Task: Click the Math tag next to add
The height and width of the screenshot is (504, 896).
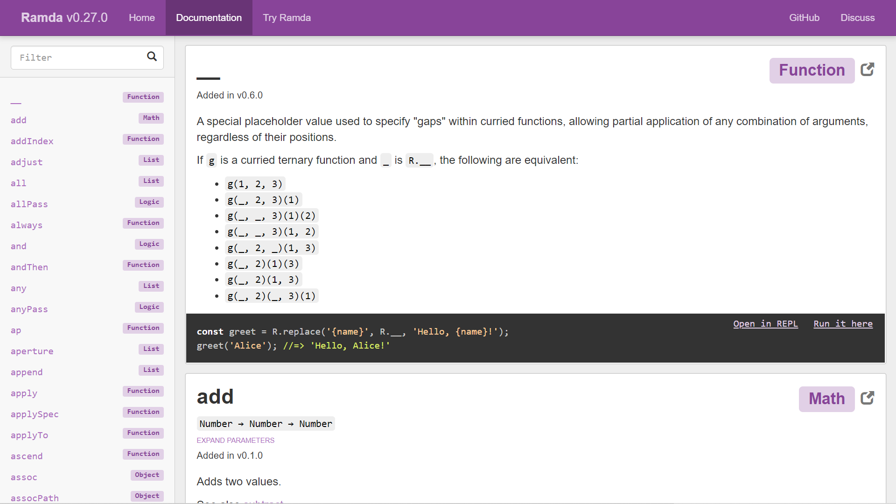Action: click(151, 118)
